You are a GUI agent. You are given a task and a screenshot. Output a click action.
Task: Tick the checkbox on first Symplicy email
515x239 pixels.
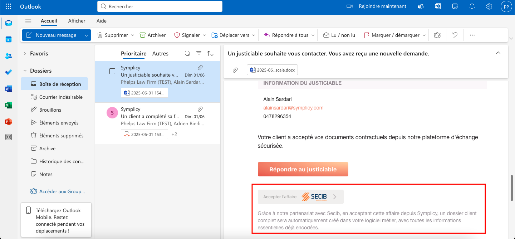click(112, 71)
